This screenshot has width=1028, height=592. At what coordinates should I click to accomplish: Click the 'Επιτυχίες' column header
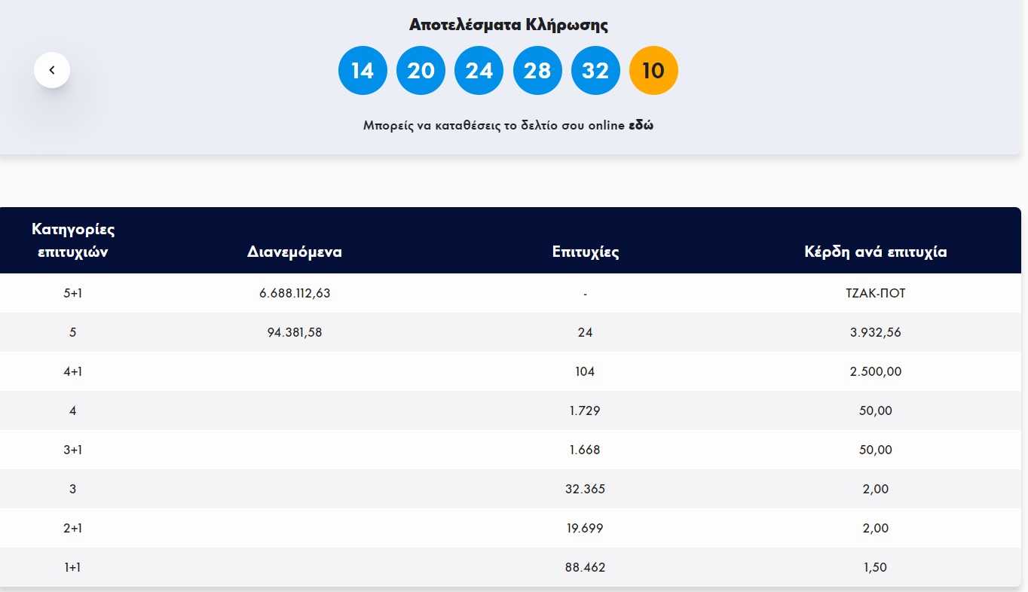click(x=586, y=252)
